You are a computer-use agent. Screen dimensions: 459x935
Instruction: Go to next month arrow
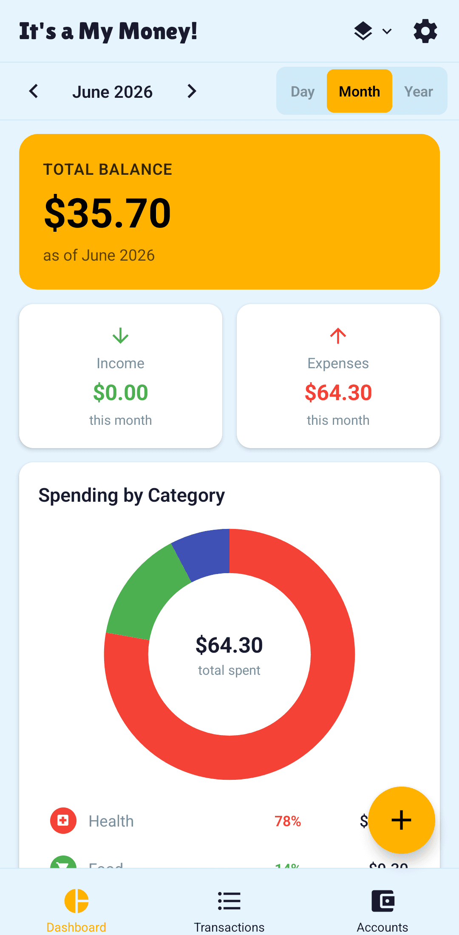[x=192, y=91]
